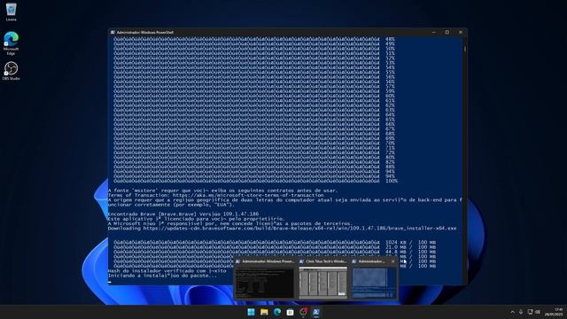567x319 pixels.
Task: Open the Microsoft Edge desktop shortcut
Action: pos(11,43)
